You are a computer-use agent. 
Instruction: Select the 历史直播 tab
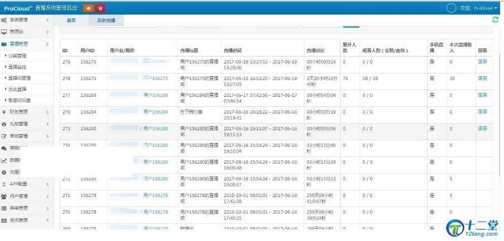106,20
